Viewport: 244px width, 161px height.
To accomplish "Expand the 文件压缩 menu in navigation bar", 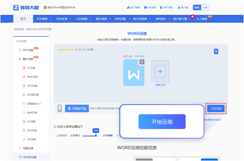I will coord(123,19).
